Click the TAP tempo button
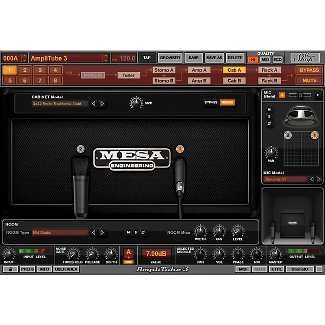325x325 pixels. 147,57
